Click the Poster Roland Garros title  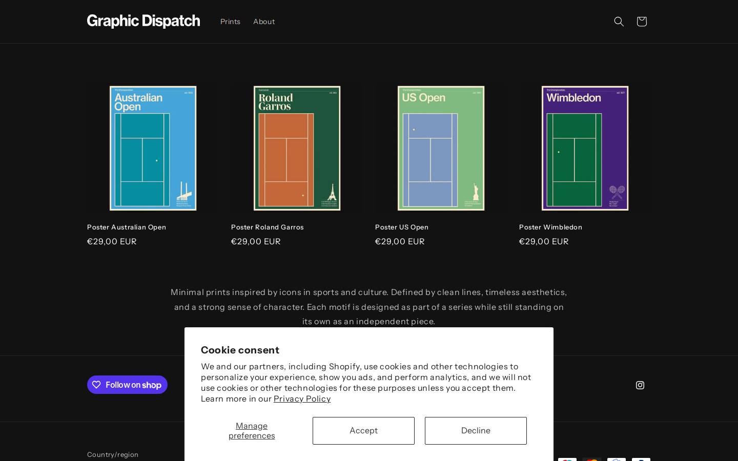(268, 227)
